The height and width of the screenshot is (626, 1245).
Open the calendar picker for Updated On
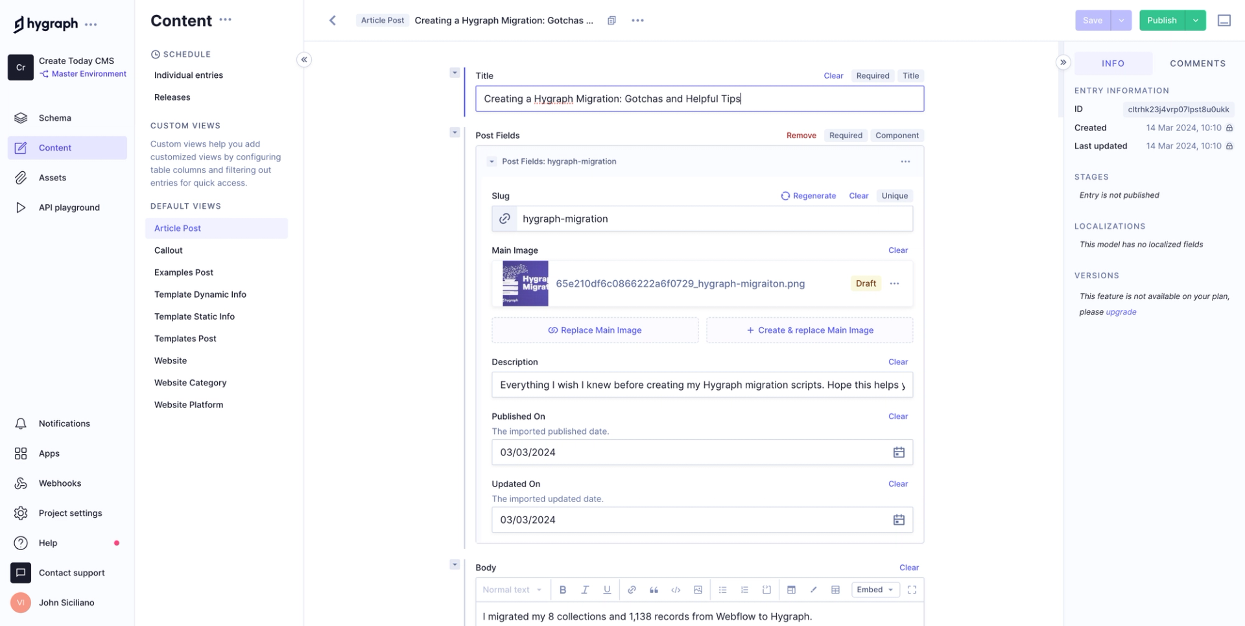(899, 520)
